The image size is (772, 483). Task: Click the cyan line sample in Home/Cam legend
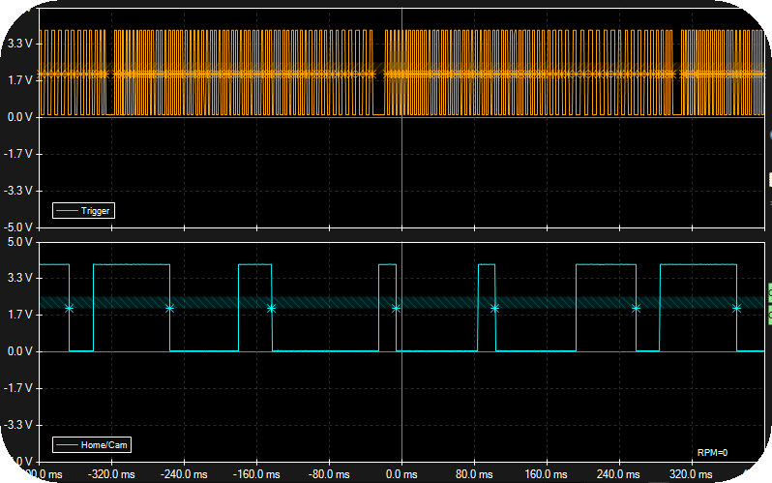click(67, 445)
